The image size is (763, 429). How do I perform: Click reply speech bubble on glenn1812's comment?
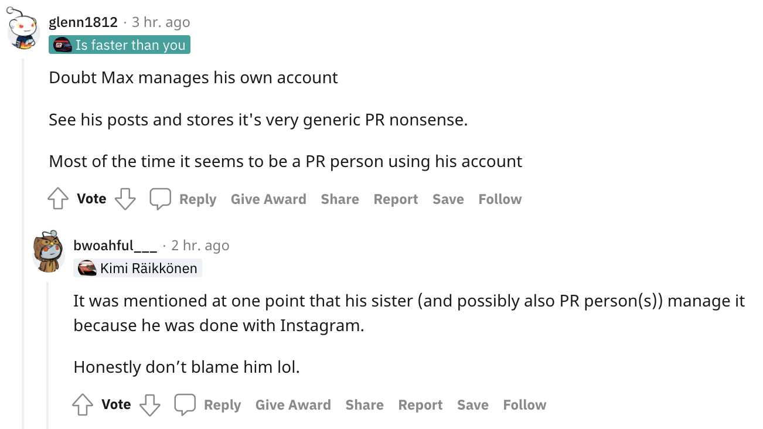click(160, 199)
